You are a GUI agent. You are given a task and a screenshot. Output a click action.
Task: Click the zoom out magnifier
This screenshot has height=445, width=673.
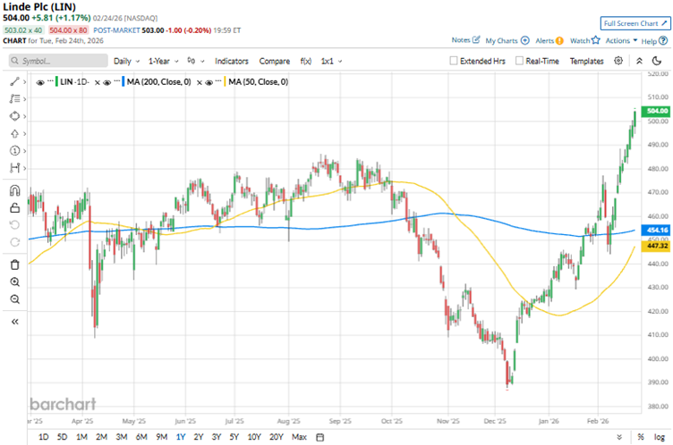(14, 299)
